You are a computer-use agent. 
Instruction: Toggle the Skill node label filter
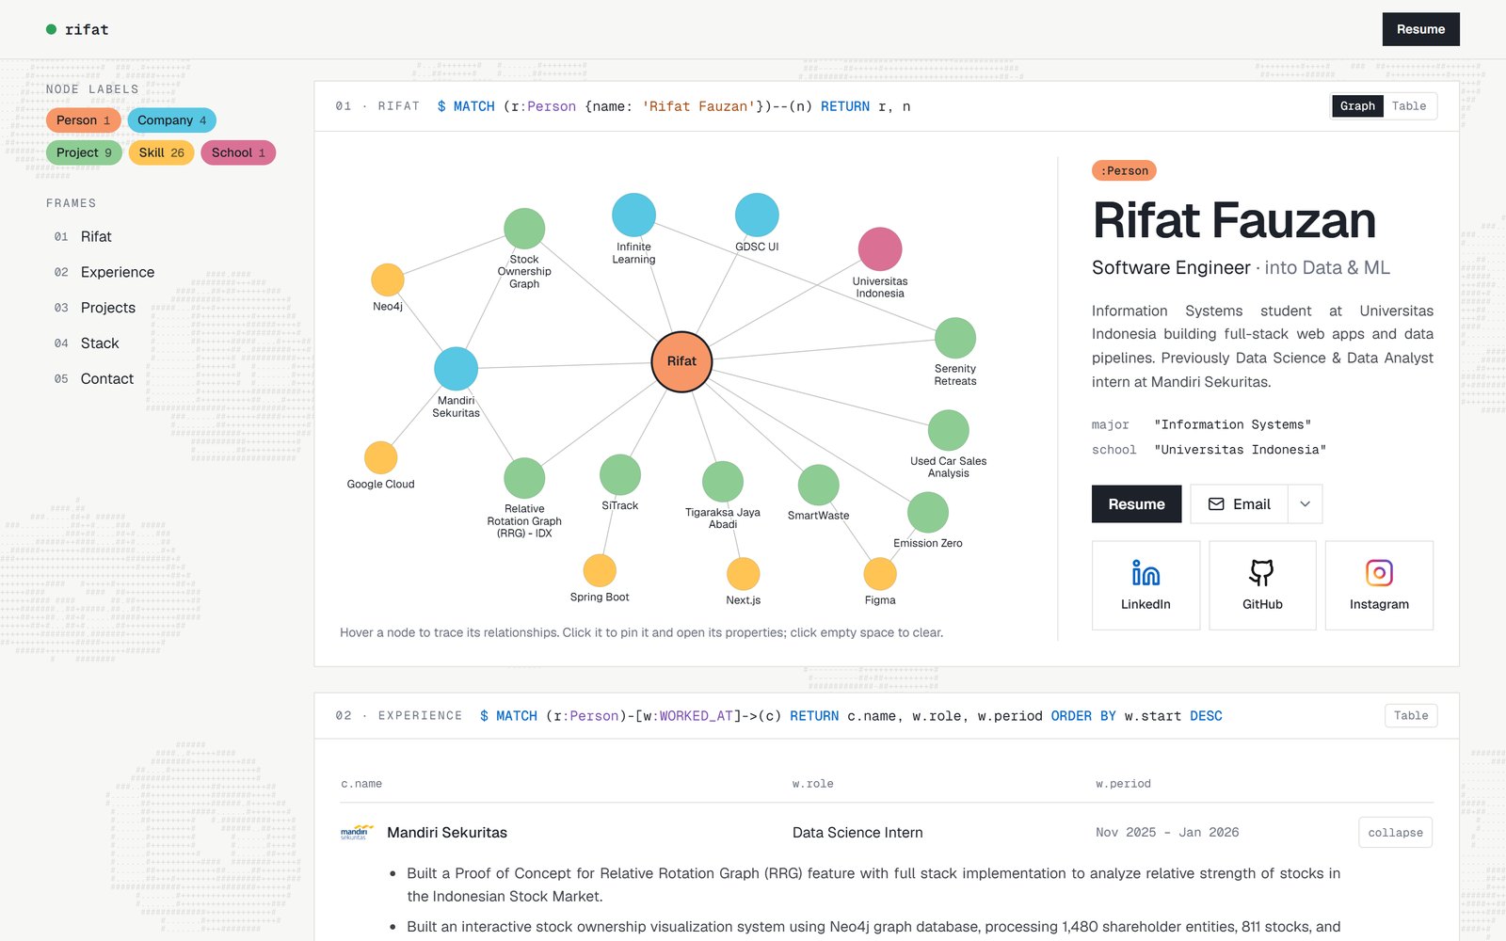[x=162, y=152]
